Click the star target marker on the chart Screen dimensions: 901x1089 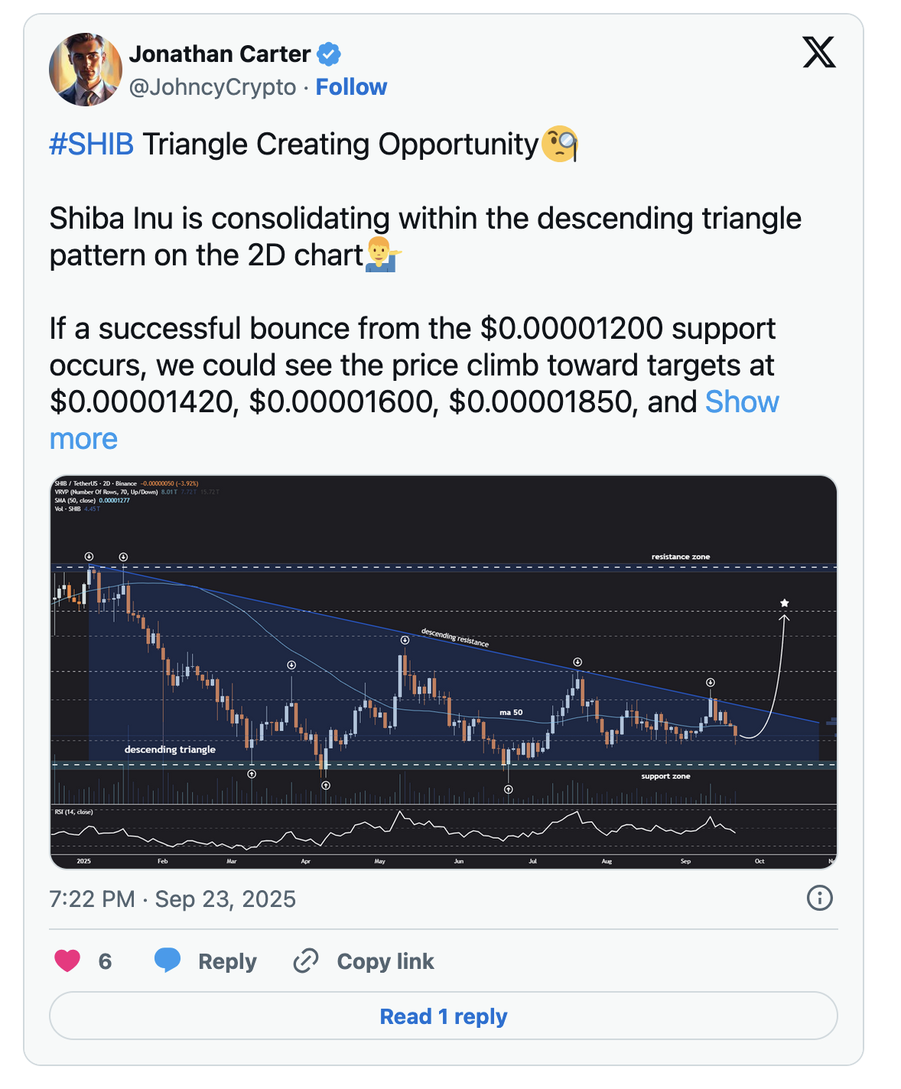(x=784, y=603)
